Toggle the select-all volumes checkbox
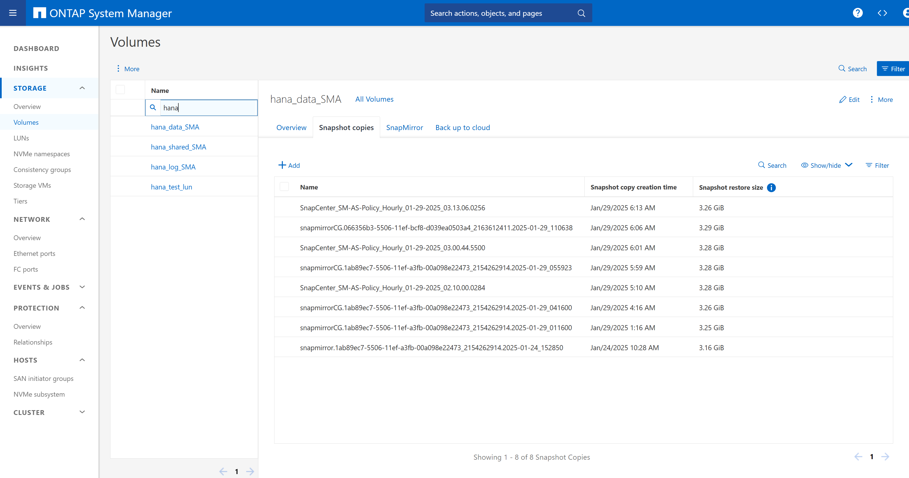The image size is (909, 478). [120, 90]
